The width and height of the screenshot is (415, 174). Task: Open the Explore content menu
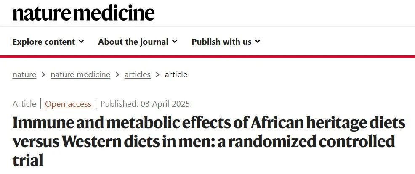(x=44, y=42)
